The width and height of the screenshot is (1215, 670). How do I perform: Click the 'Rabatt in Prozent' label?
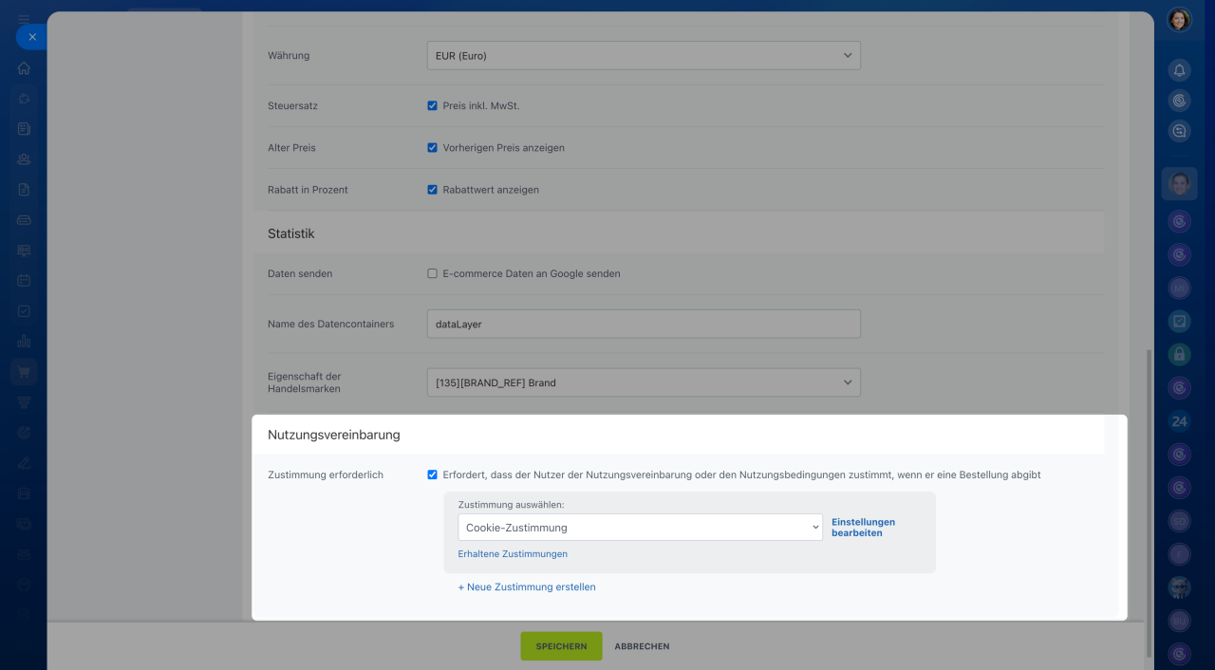click(x=308, y=190)
